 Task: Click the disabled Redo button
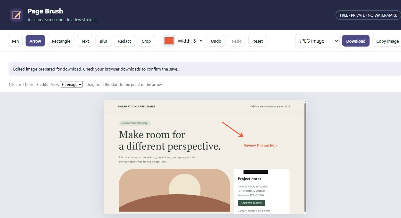point(237,41)
